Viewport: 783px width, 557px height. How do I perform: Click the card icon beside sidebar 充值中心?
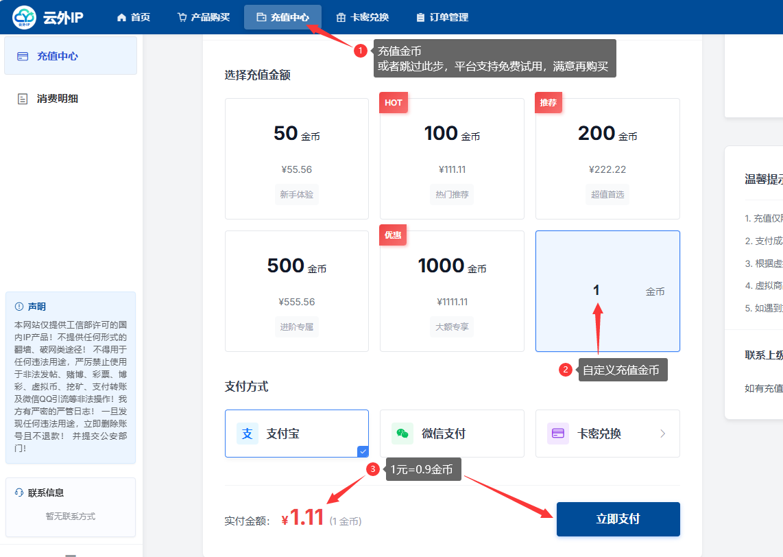point(23,56)
